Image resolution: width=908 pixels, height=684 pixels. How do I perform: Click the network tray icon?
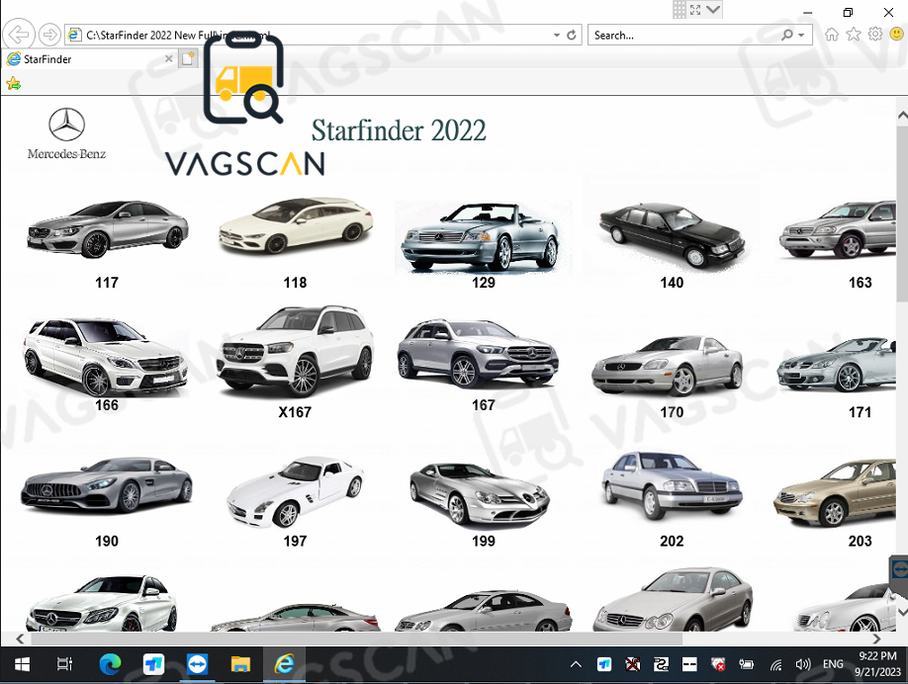click(776, 665)
